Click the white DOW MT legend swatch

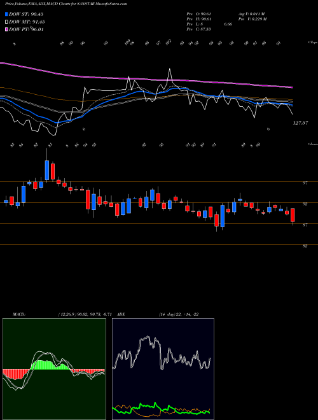[7, 22]
